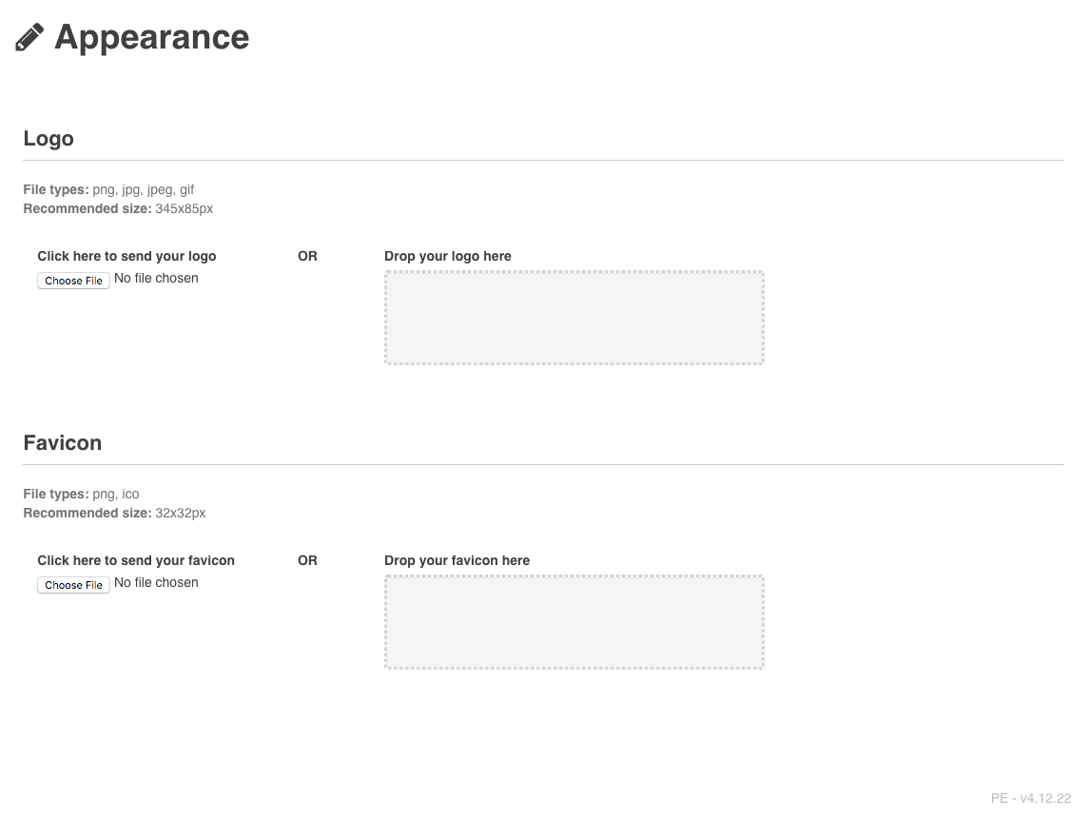Image resolution: width=1089 pixels, height=818 pixels.
Task: Click inside the favicon drop zone area
Action: (574, 622)
